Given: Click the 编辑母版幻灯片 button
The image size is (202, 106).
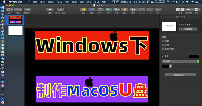Looking at the screenshot, I should pyautogui.click(x=181, y=75).
